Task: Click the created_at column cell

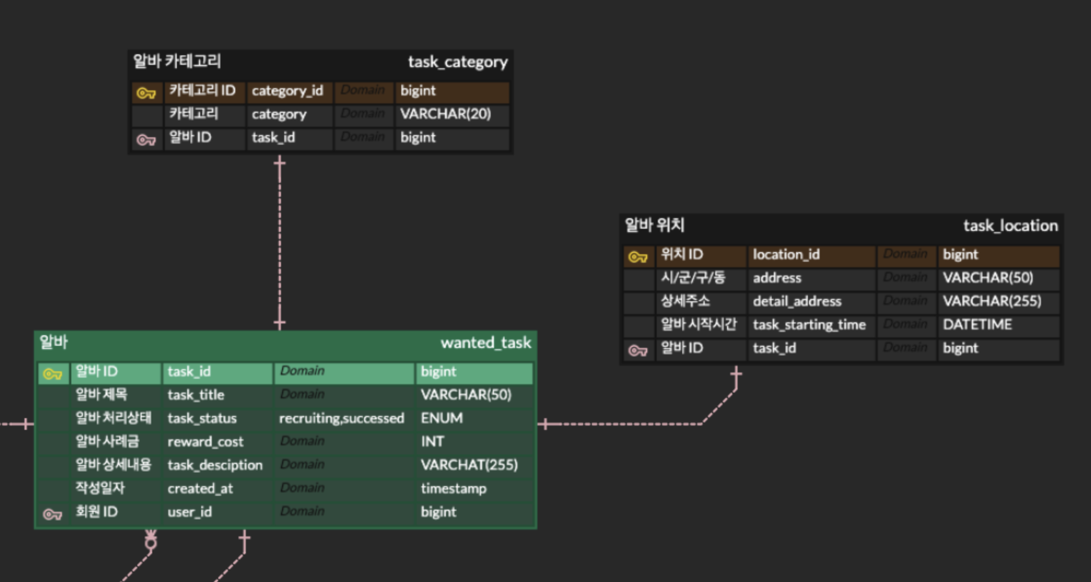Action: (218, 489)
